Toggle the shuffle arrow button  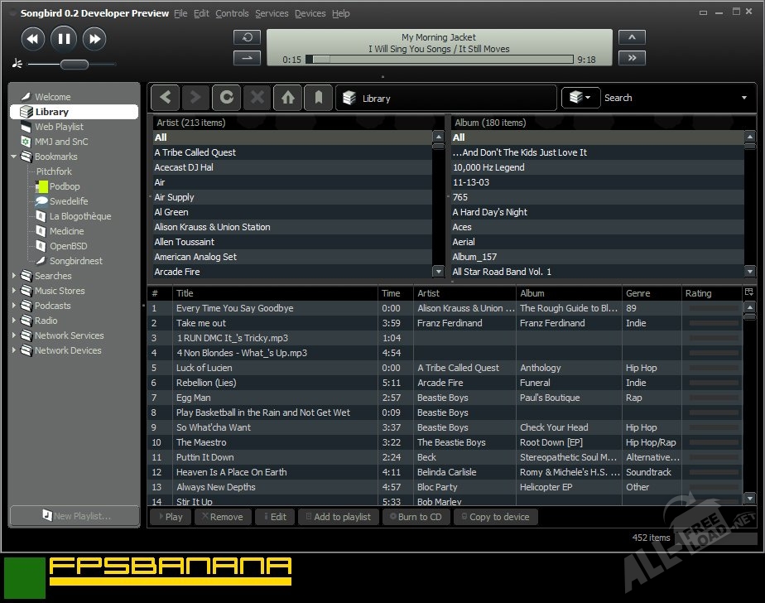tap(247, 57)
